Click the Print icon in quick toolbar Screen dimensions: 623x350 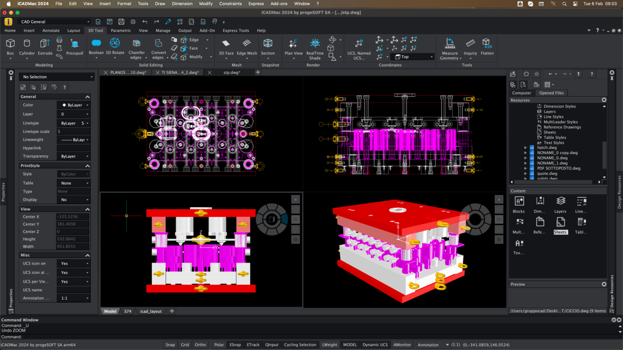(133, 21)
